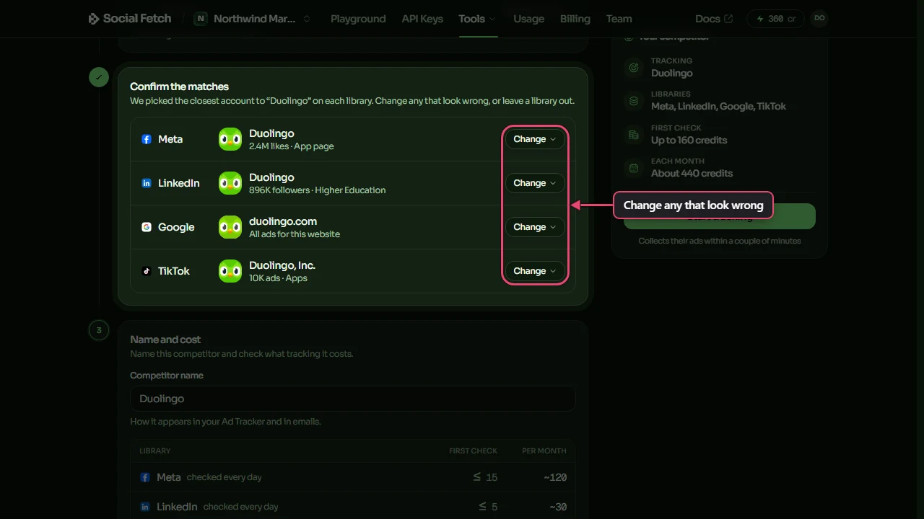Click the Libraries stack icon in summary
The height and width of the screenshot is (519, 924).
tap(634, 101)
